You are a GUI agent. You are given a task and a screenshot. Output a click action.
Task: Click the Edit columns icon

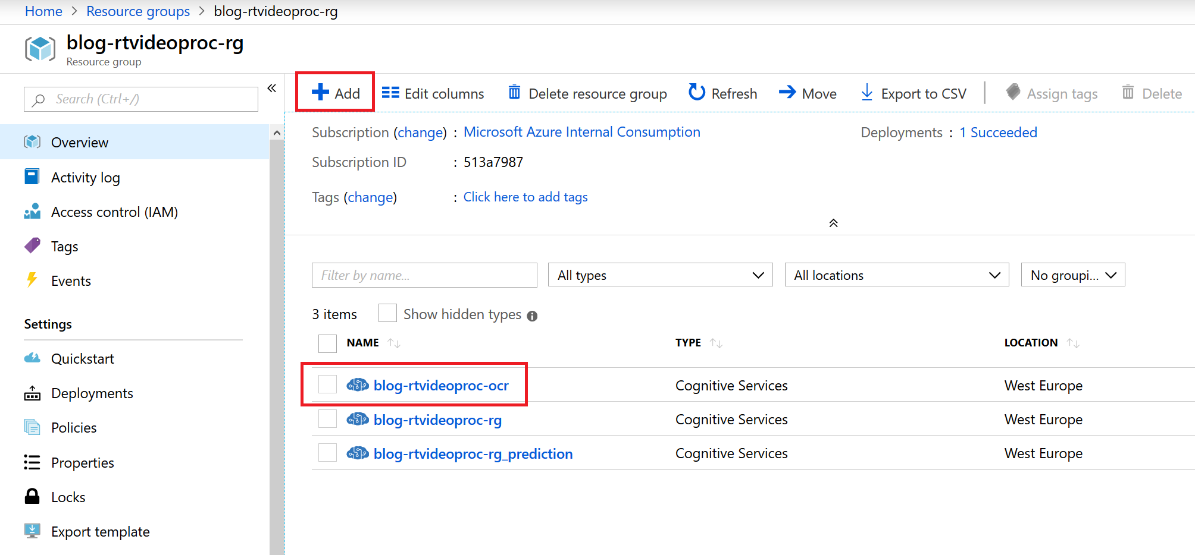click(390, 93)
